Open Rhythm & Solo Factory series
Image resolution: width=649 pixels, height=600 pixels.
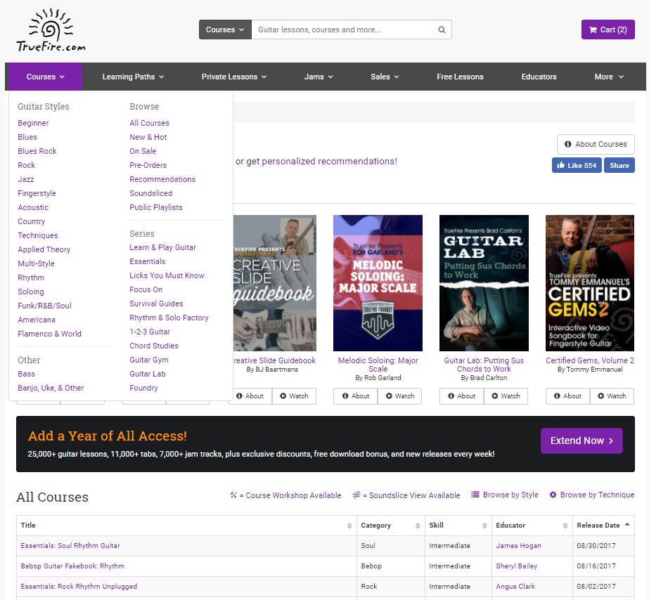click(x=169, y=318)
